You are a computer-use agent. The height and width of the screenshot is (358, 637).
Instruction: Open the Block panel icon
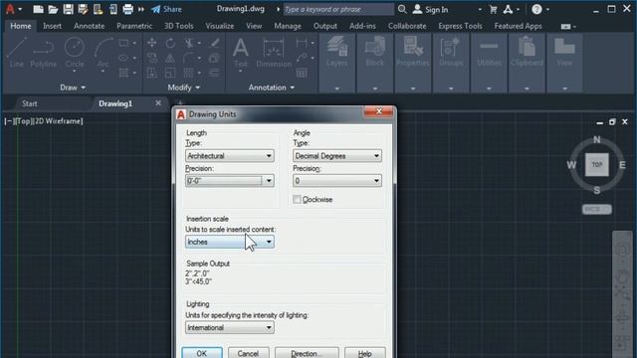point(374,51)
